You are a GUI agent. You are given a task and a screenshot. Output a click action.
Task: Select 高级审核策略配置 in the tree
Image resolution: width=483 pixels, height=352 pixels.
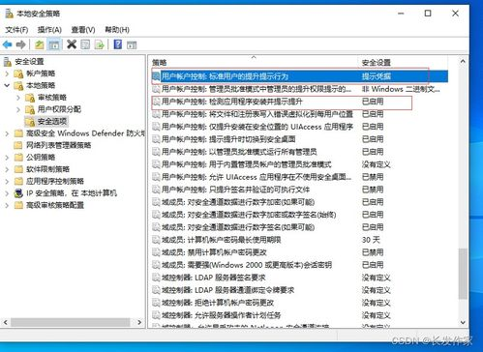tap(55, 205)
